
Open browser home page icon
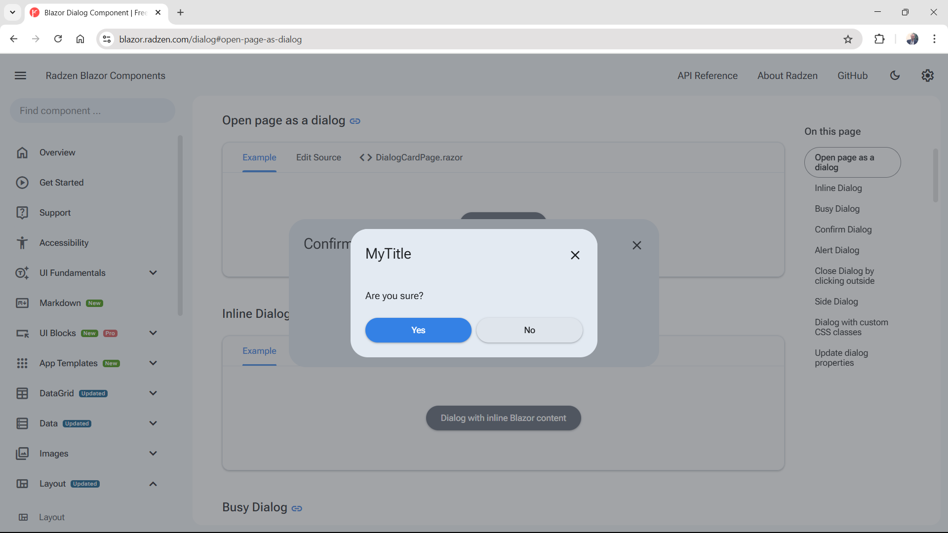point(80,39)
